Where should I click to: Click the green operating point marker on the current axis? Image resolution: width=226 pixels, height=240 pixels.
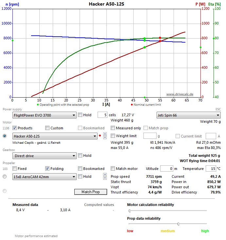tap(144, 97)
